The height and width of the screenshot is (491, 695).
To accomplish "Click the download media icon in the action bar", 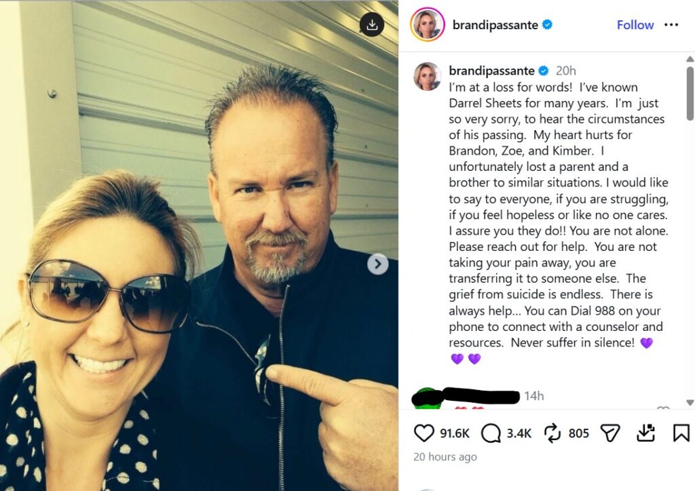I will (646, 433).
